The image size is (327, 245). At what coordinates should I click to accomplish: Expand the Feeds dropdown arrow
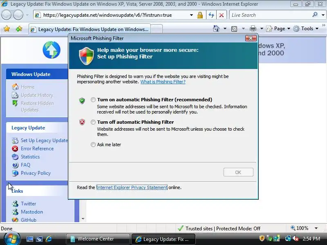coord(243,29)
